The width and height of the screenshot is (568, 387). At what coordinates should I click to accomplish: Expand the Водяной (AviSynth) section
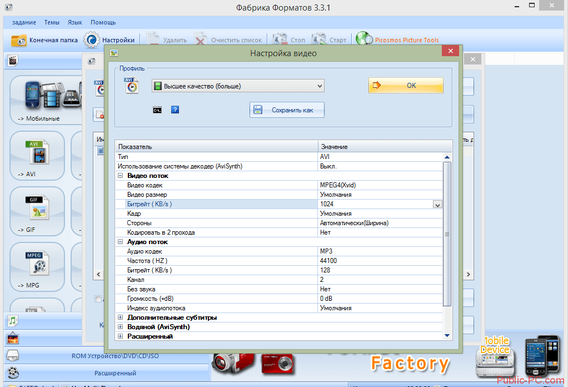pyautogui.click(x=121, y=327)
